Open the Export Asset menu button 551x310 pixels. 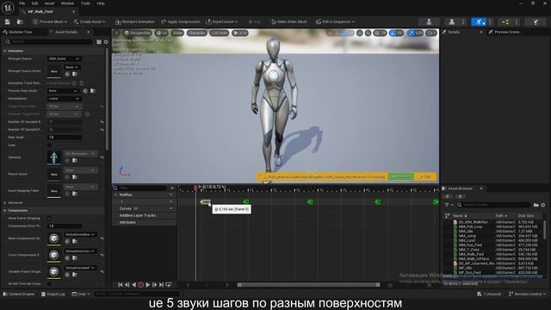[x=222, y=22]
